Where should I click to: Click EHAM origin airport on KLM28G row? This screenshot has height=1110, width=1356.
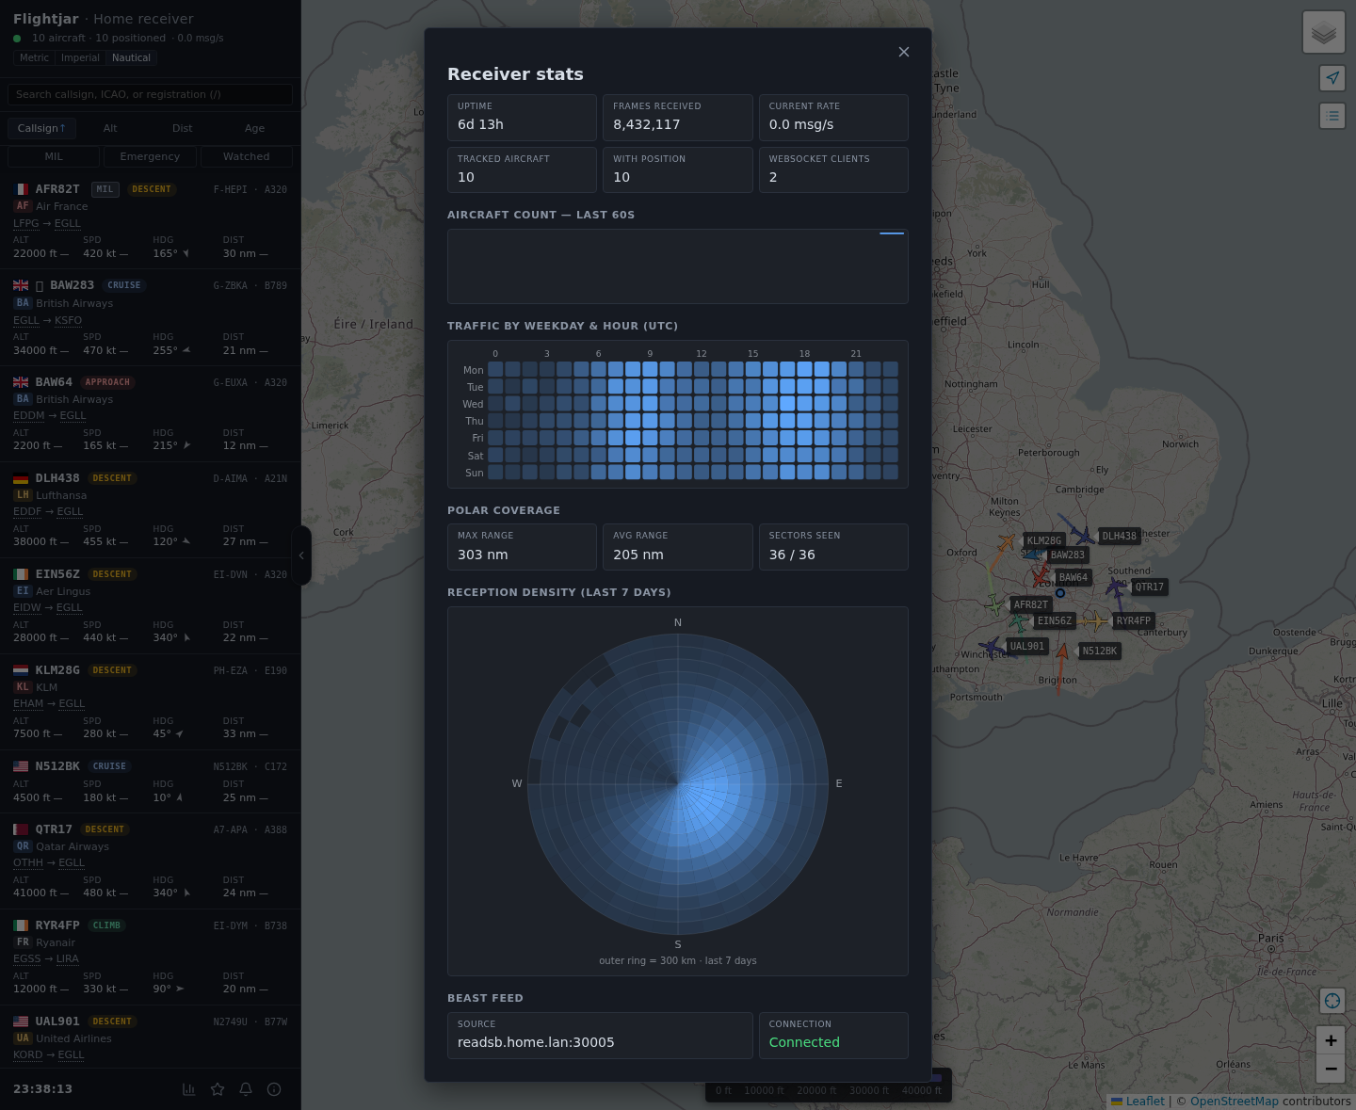[x=28, y=703]
